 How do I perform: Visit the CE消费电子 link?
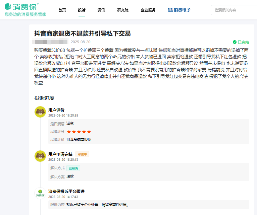pyautogui.click(x=179, y=10)
